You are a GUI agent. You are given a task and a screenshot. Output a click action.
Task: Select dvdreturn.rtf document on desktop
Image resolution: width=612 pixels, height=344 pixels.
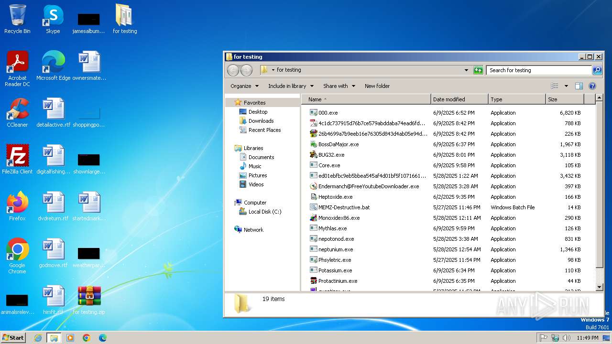pyautogui.click(x=53, y=206)
